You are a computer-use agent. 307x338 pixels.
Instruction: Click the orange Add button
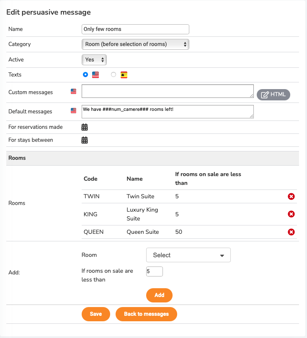[159, 295]
